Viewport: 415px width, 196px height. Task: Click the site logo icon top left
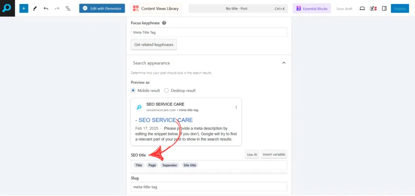(x=8, y=8)
